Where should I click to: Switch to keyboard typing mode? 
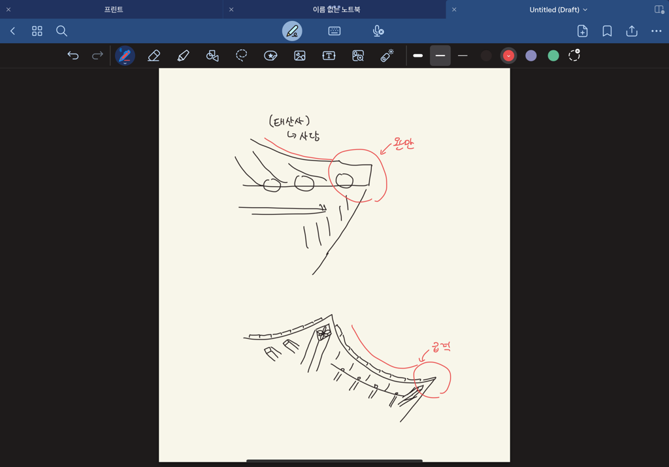[x=334, y=31]
